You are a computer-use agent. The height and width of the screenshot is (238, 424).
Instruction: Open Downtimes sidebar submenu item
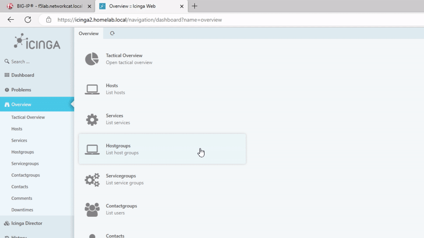point(22,210)
